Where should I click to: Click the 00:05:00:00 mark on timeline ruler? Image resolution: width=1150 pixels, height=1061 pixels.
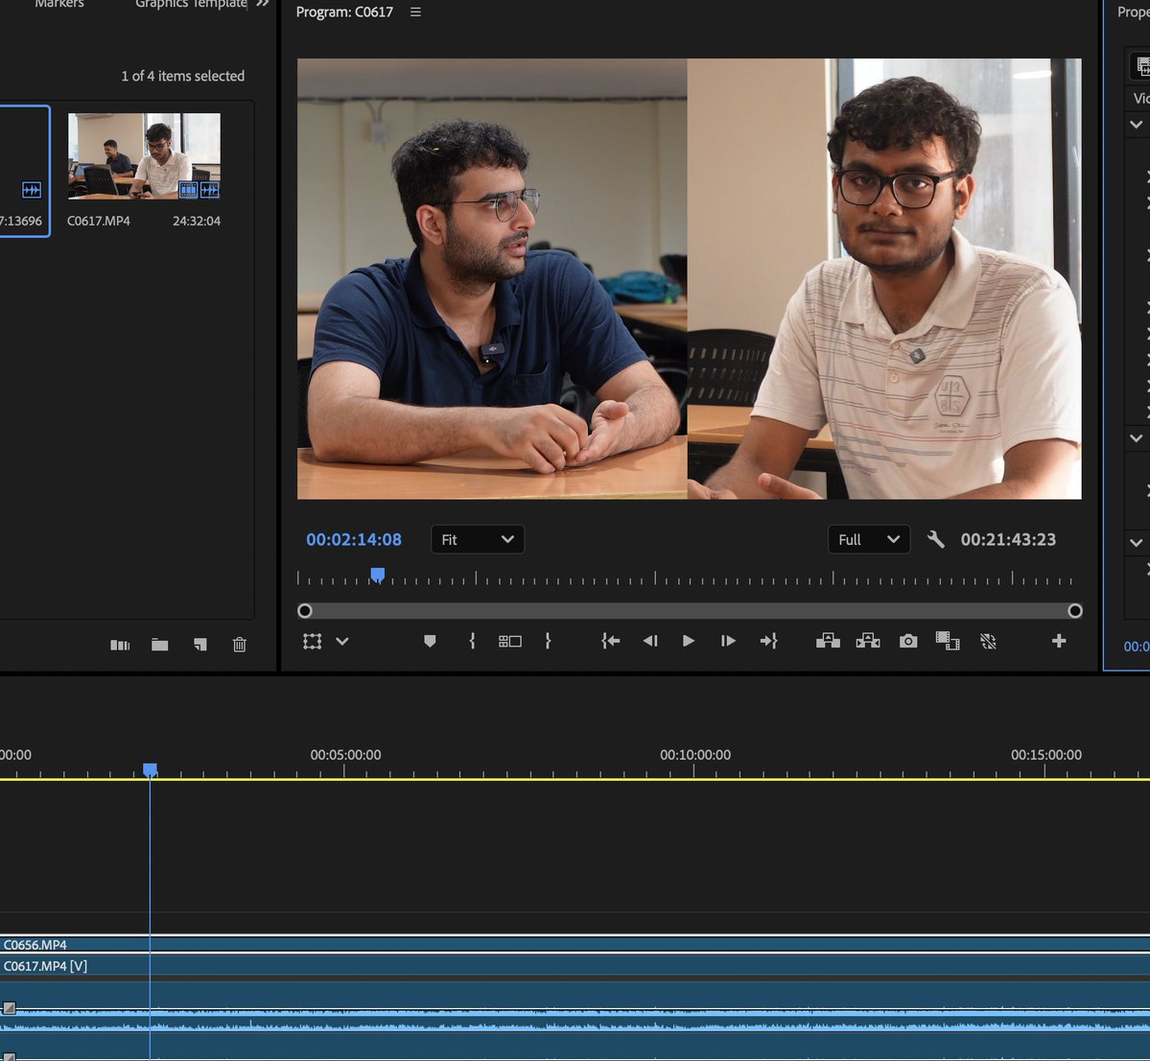[x=345, y=755]
